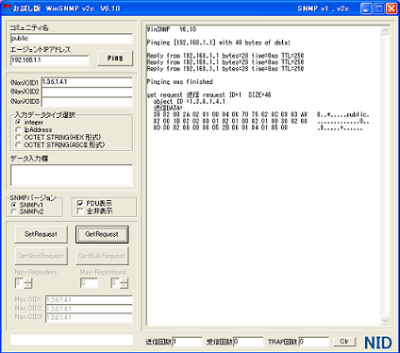Close the WinSNMP window
Viewport: 400px width, 353px height.
[x=392, y=8]
